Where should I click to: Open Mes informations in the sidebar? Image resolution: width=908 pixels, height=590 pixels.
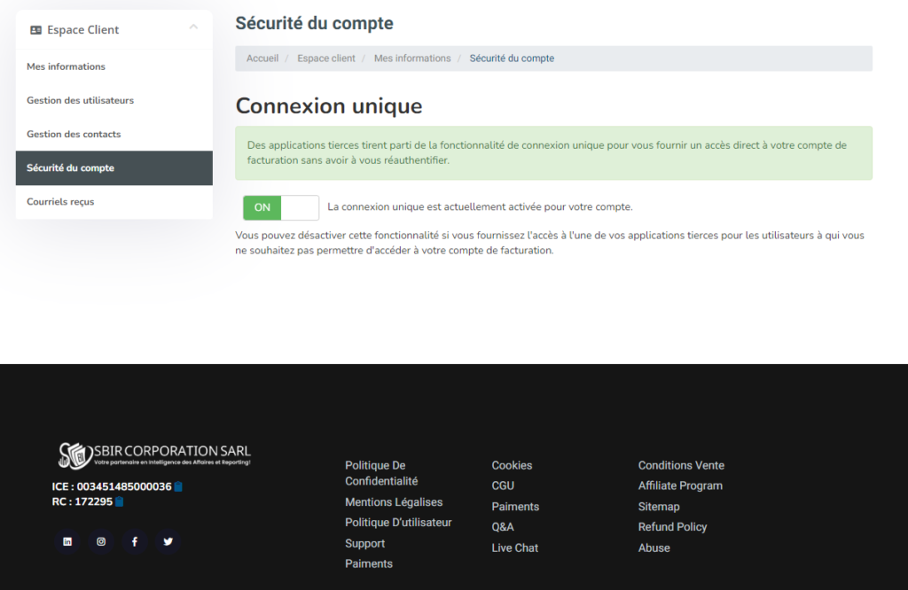pyautogui.click(x=66, y=66)
